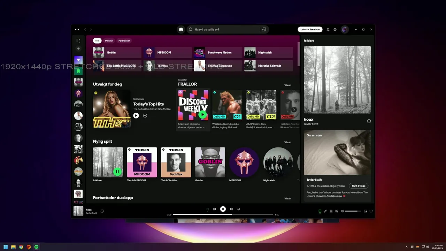Add hoax to library in right panel
Image resolution: width=446 pixels, height=251 pixels.
pos(369,121)
